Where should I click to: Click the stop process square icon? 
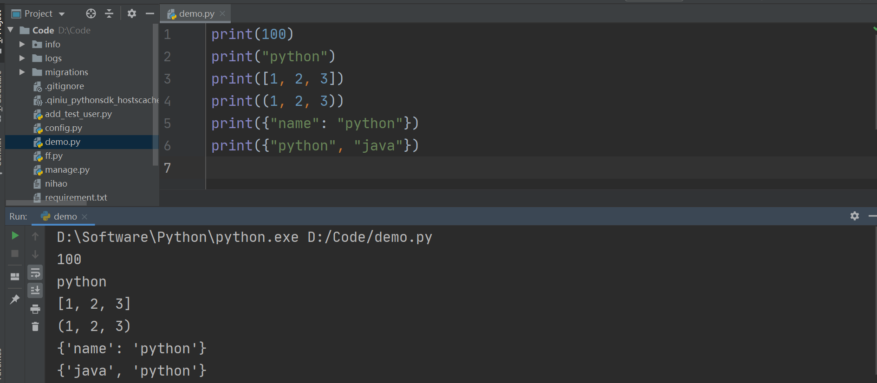[15, 253]
